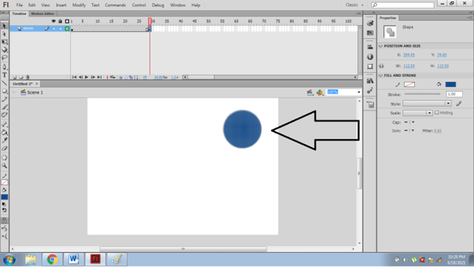Select the Eraser tool
The image size is (474, 267).
[x=4, y=148]
